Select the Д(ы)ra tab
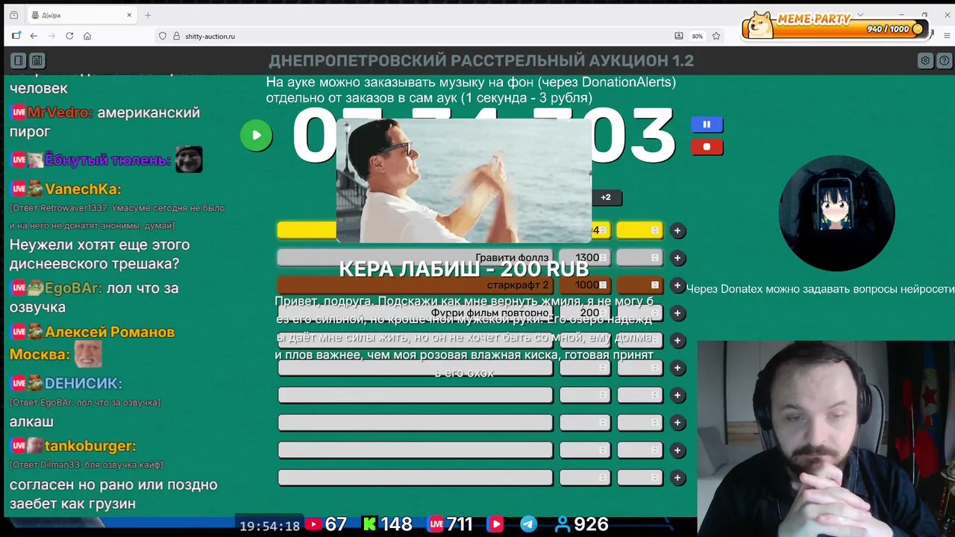The image size is (955, 537). [82, 15]
